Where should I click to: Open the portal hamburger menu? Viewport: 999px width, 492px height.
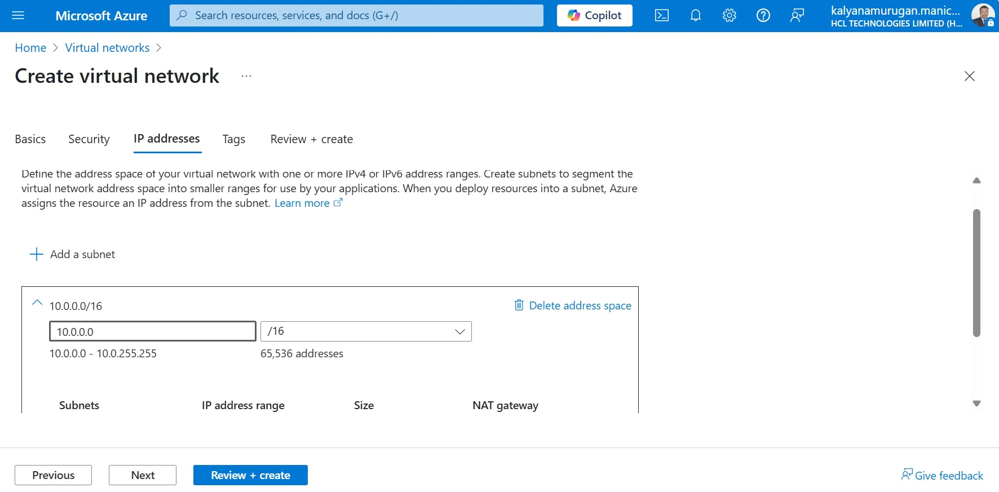click(18, 15)
